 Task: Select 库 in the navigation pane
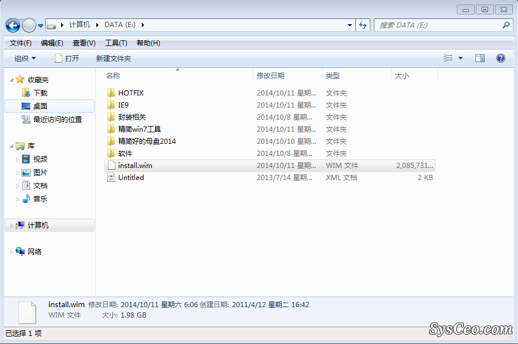pos(31,146)
